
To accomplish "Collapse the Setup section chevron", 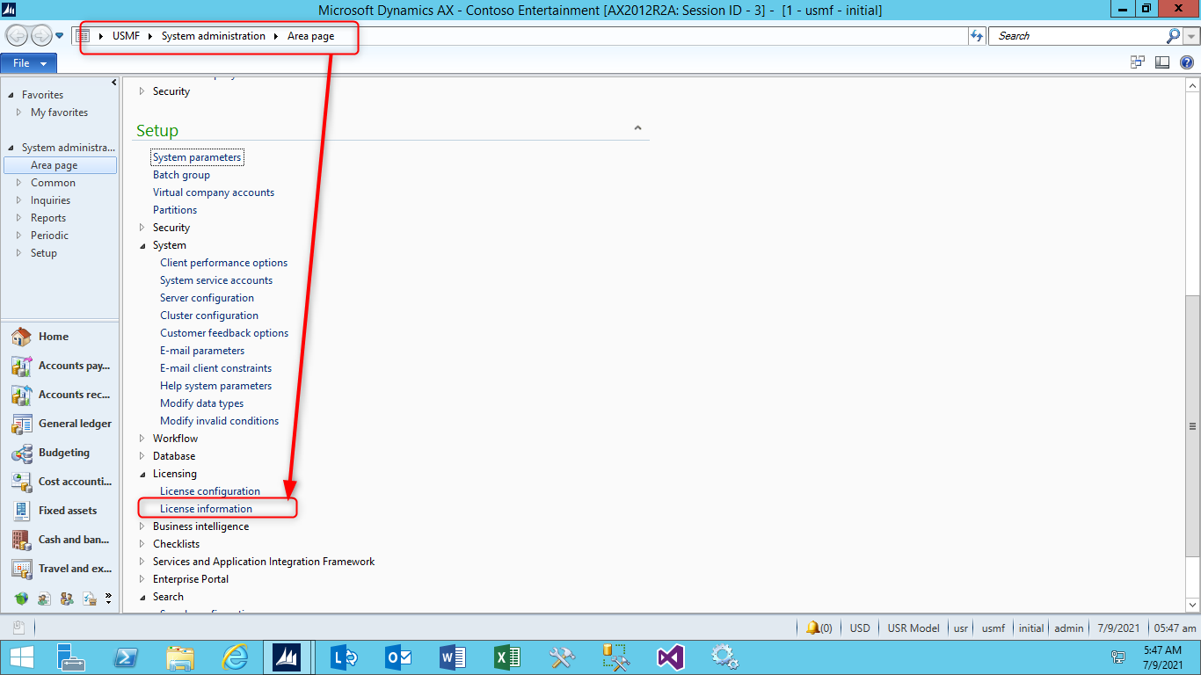I will coord(637,129).
